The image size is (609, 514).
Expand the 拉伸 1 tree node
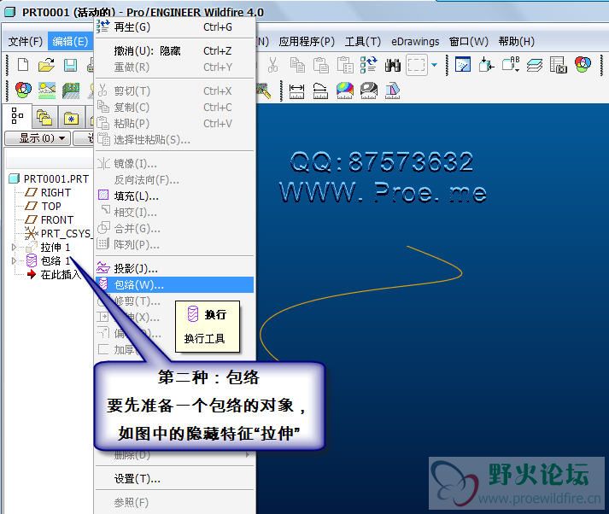coord(14,247)
